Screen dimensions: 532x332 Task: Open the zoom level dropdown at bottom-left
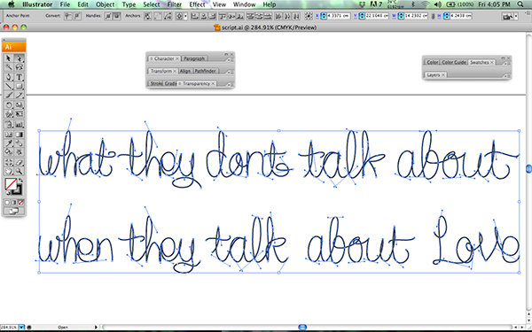21,328
